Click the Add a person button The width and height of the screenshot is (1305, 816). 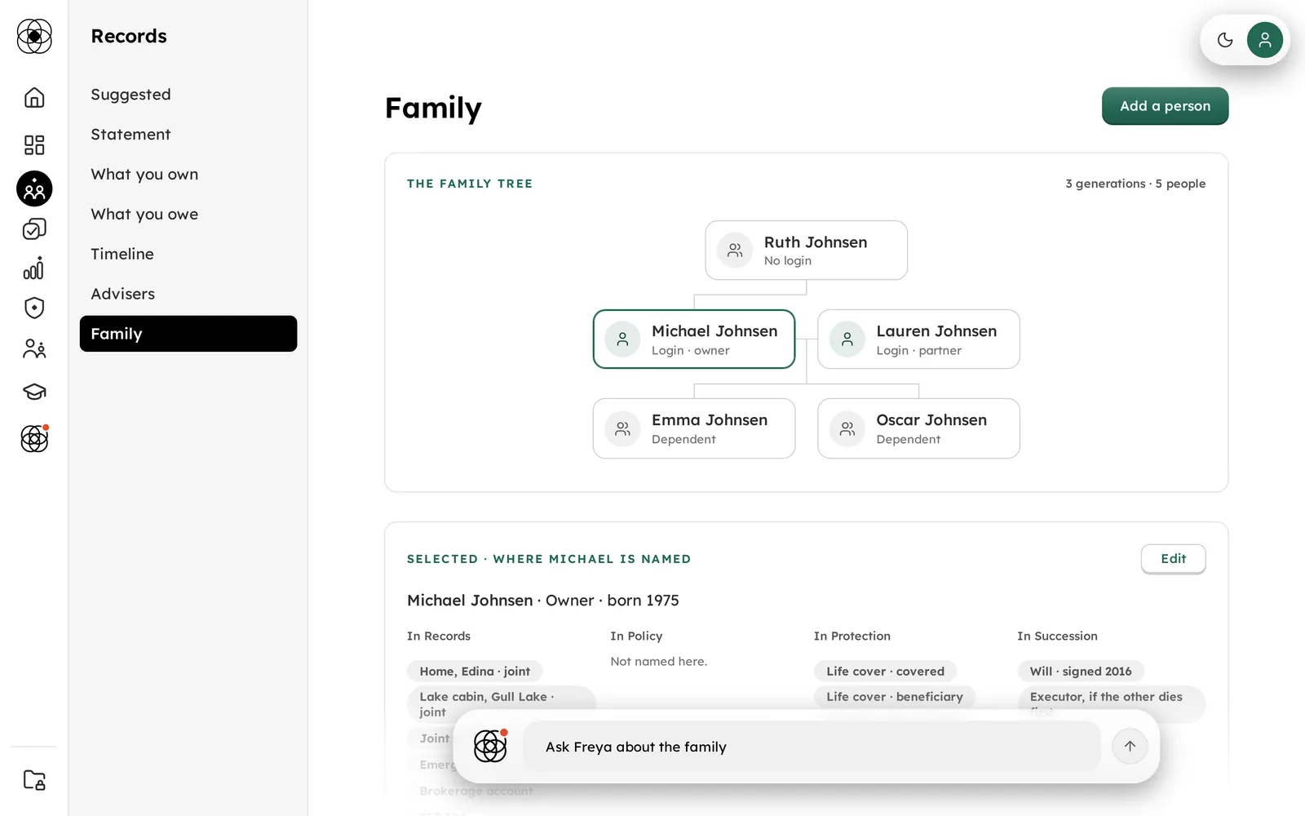pyautogui.click(x=1165, y=106)
